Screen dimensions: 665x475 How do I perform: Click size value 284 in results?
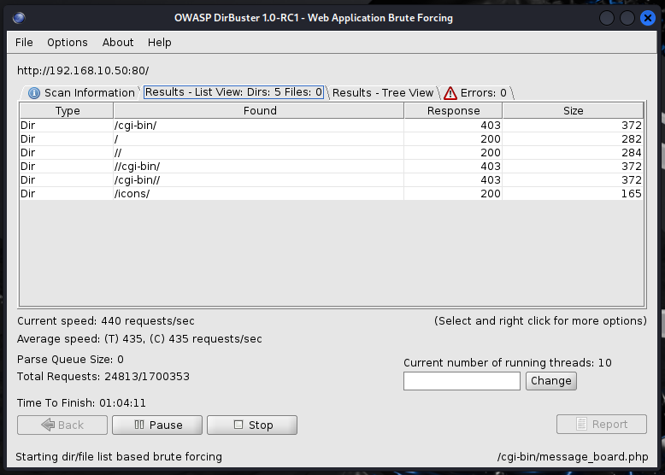[x=632, y=153]
